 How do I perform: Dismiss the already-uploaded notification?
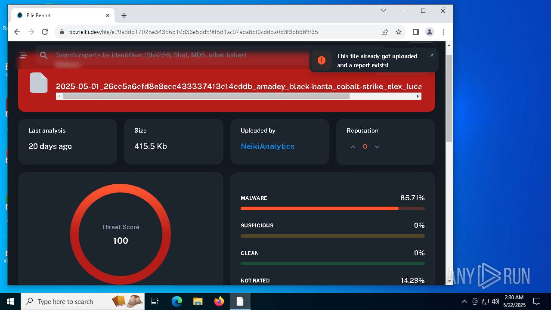pyautogui.click(x=431, y=55)
